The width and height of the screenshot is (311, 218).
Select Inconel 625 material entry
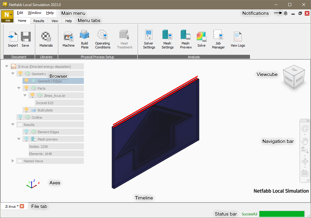pos(59,103)
